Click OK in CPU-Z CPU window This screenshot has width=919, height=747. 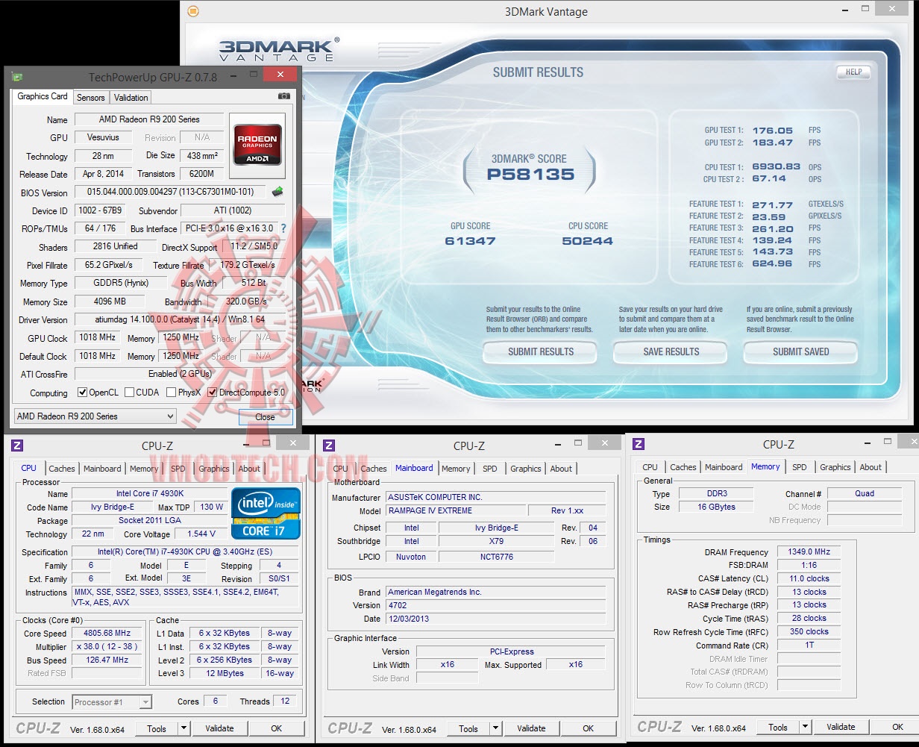pos(276,728)
